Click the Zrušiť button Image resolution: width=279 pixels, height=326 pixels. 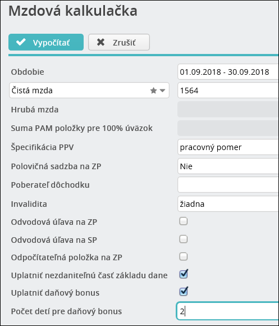119,42
